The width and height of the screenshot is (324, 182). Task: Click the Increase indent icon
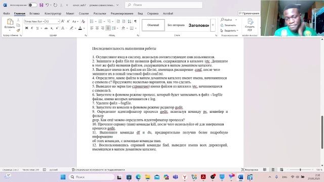pos(124,21)
